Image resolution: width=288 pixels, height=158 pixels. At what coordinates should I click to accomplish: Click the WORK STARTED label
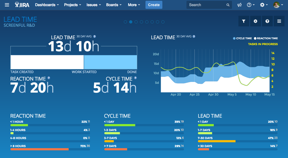84,72
